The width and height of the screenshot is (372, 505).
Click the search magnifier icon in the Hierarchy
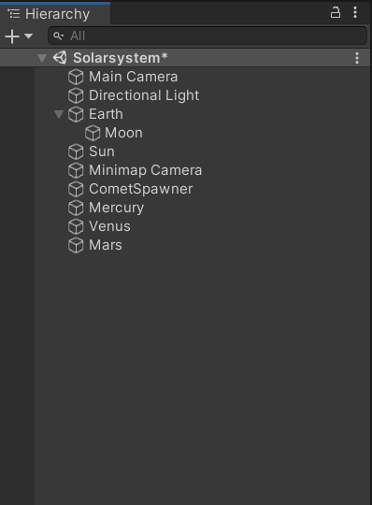(x=58, y=36)
